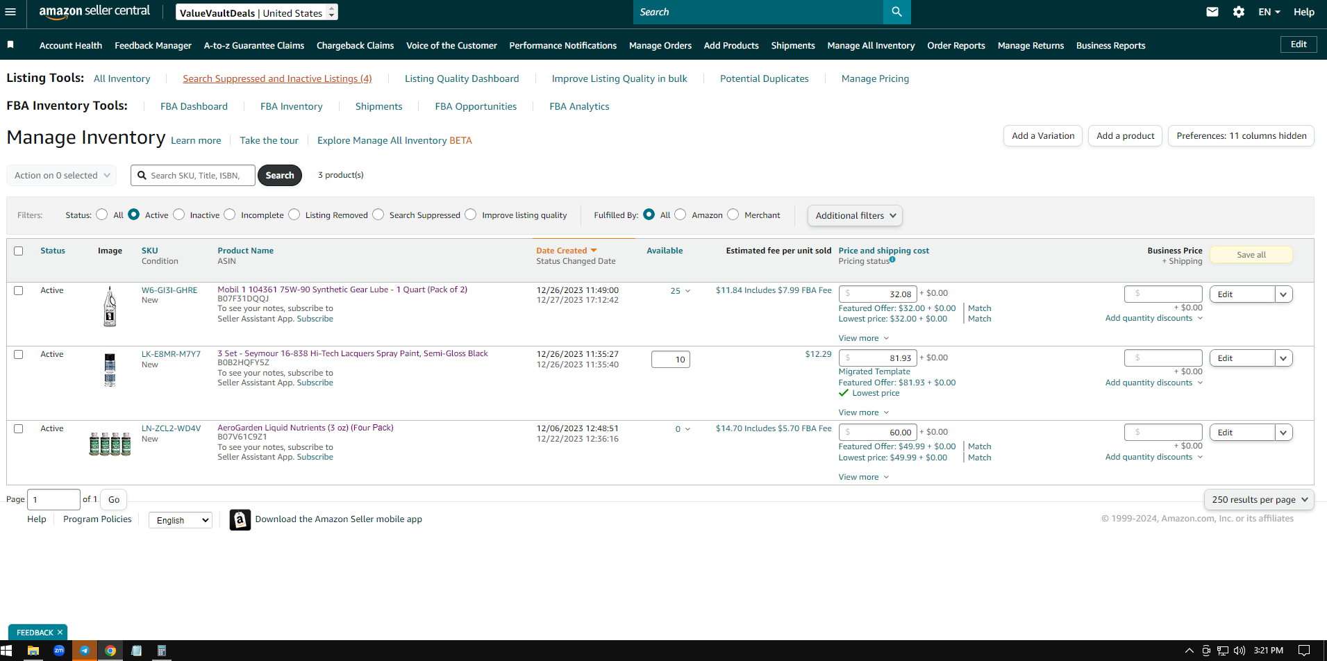
Task: Open Calculator from the taskbar
Action: click(162, 651)
